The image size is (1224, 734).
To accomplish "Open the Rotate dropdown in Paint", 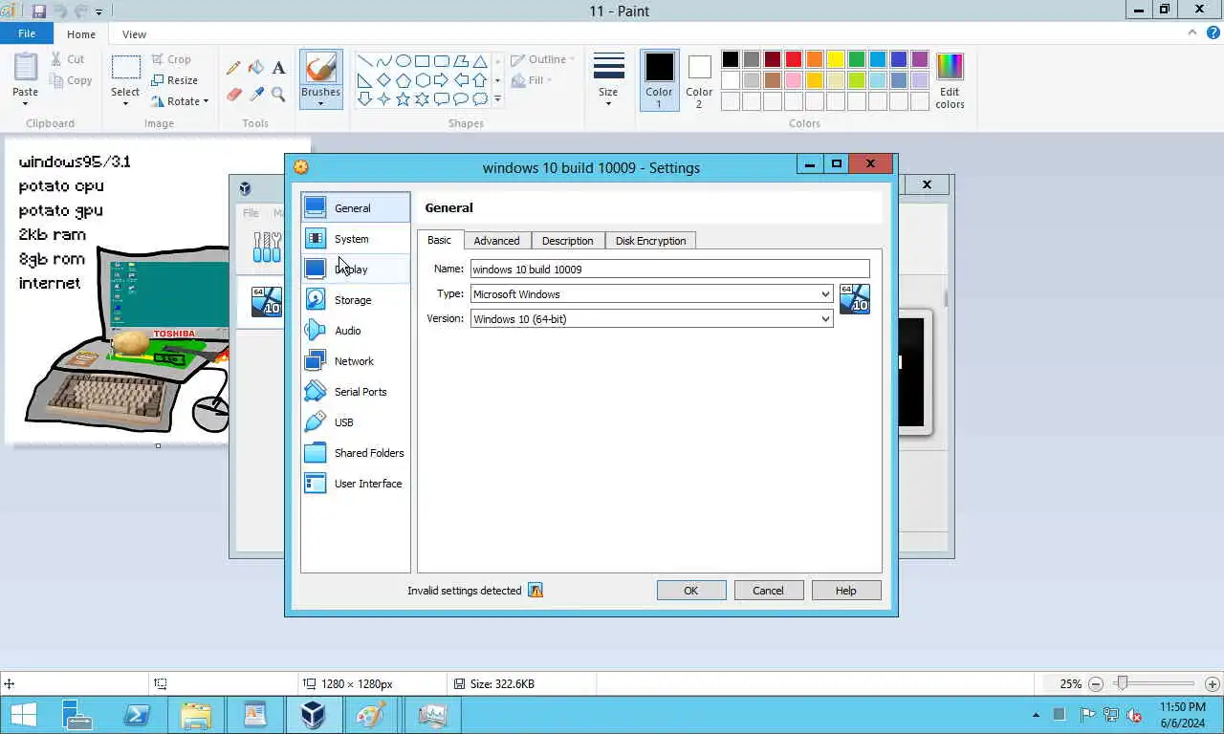I will (181, 101).
